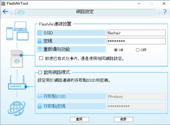170x125 pixels.
Task: Click the router icon beside 存取點SSID
Action: (x=40, y=96)
